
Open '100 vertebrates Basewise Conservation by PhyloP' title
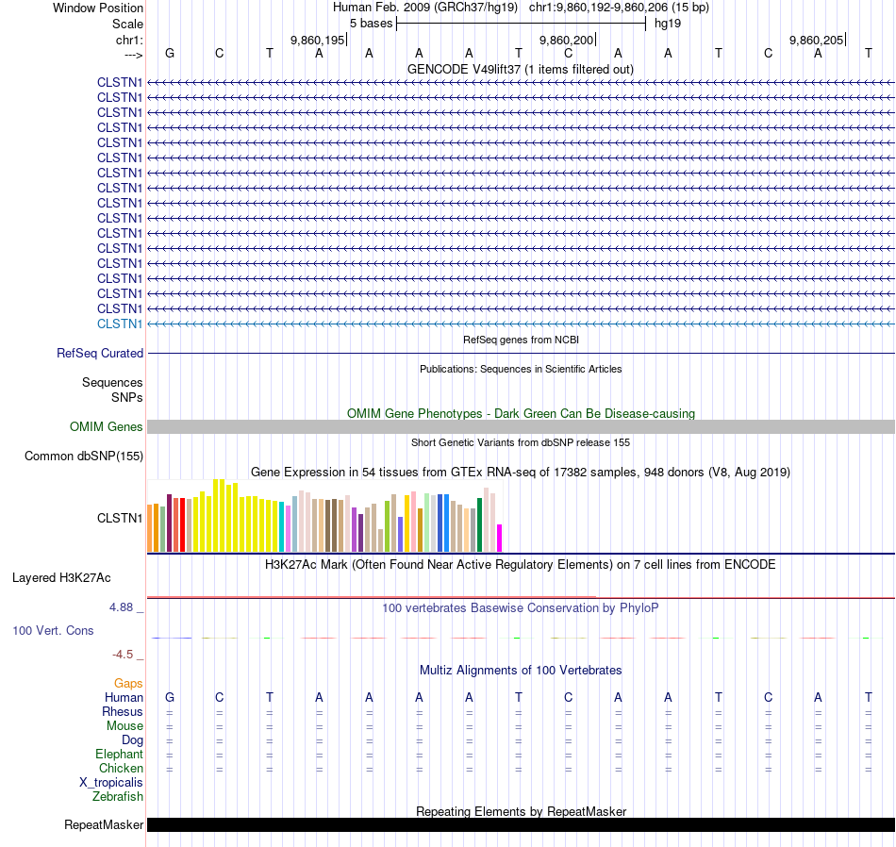pyautogui.click(x=520, y=608)
